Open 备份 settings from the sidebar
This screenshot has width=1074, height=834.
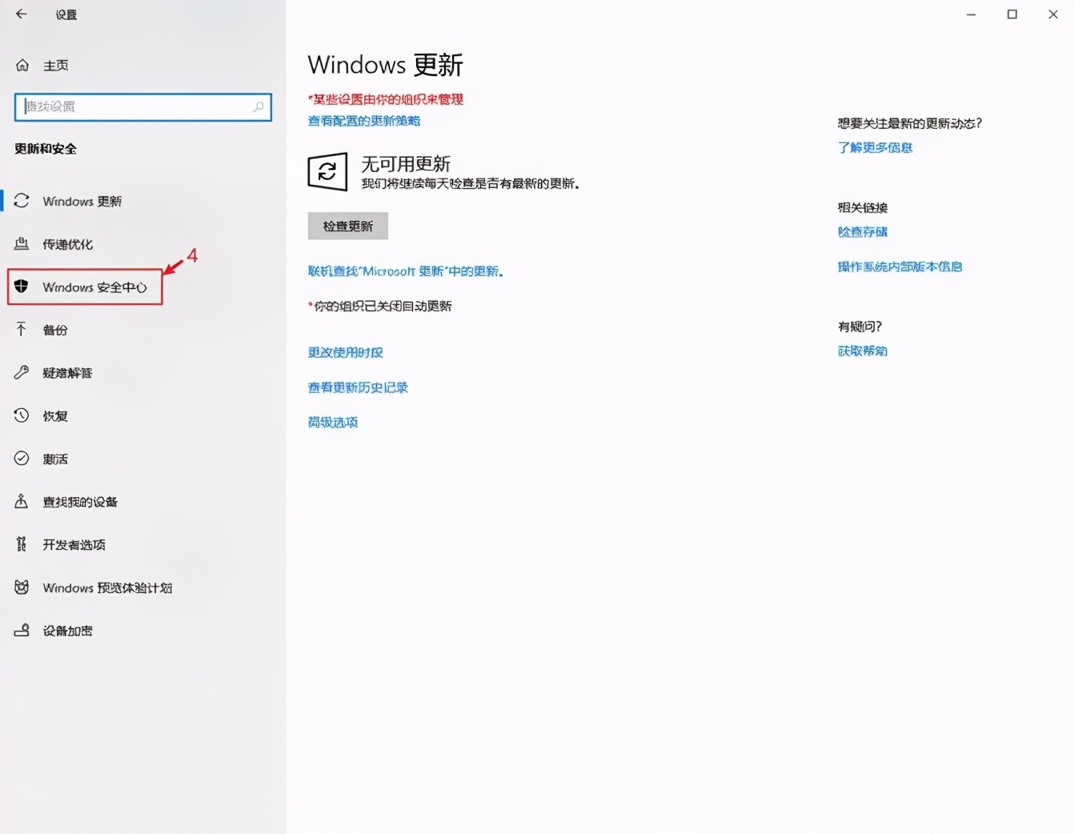pos(22,329)
